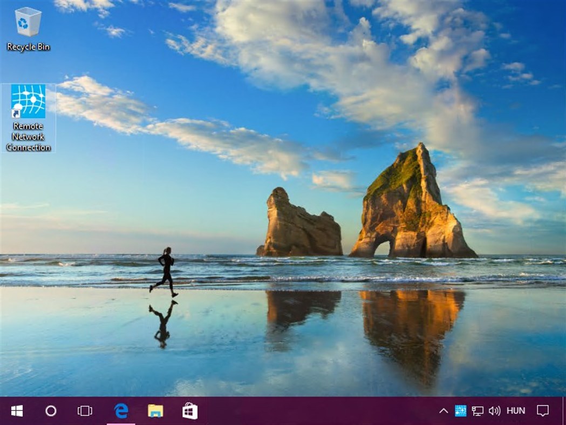Open the Start menu
Viewport: 566px width, 425px height.
18,411
